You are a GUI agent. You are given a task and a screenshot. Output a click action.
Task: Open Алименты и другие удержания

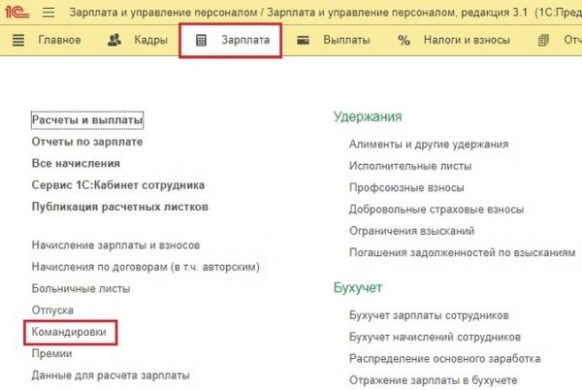click(x=429, y=144)
